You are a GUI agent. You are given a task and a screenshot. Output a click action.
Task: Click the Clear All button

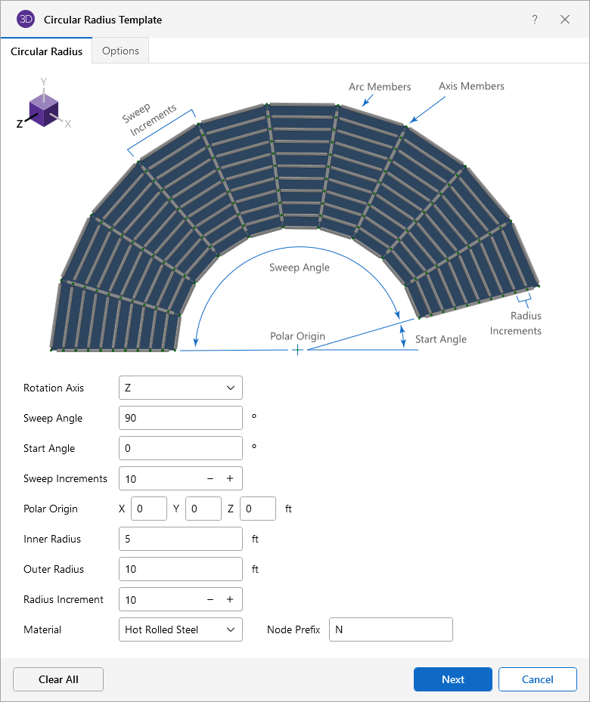click(58, 679)
